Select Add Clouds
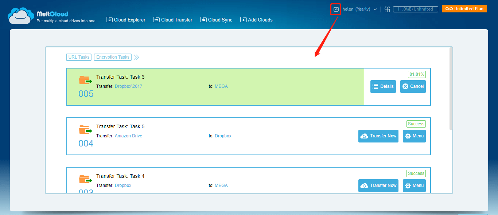 pos(256,20)
